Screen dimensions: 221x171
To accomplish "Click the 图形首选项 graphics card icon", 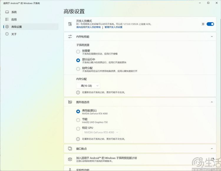I will coord(70,102).
